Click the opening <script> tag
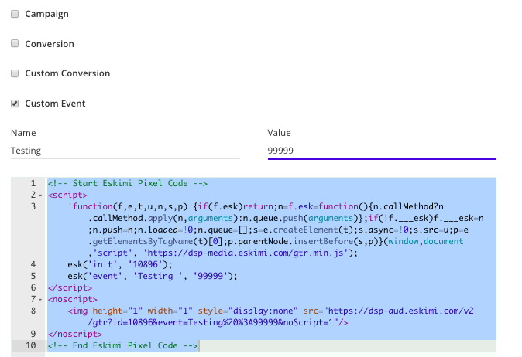Screen dimensions: 522x357 67,195
